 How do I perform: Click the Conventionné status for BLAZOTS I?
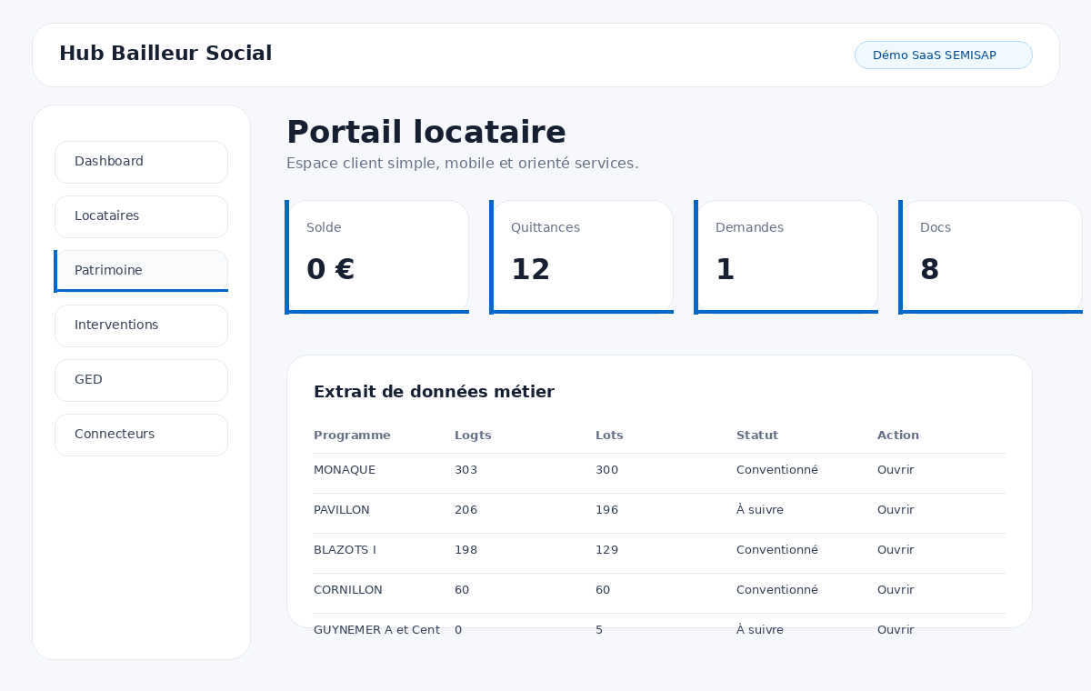(x=777, y=550)
